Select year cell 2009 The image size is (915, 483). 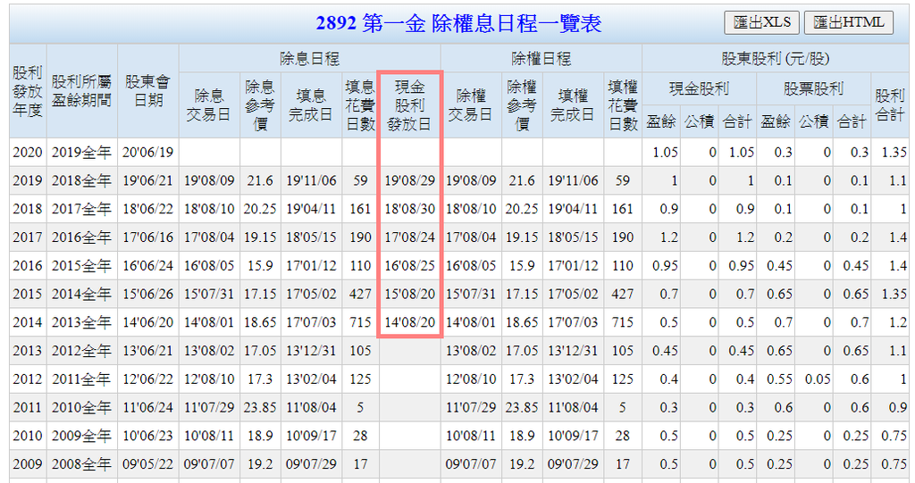point(28,464)
